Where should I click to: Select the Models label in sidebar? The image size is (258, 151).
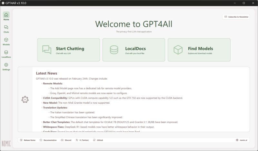coord(6,44)
